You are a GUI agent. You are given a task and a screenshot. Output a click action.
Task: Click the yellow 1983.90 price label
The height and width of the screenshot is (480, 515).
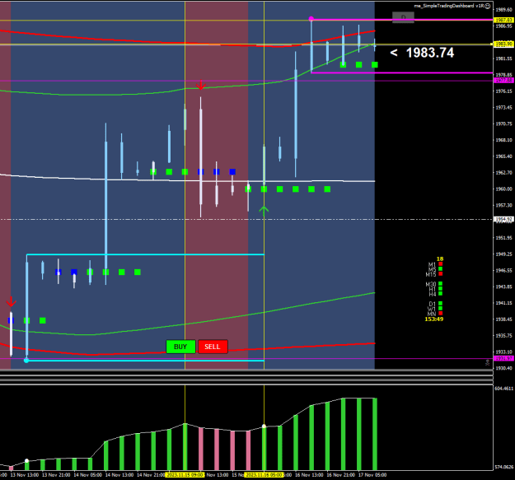(503, 44)
